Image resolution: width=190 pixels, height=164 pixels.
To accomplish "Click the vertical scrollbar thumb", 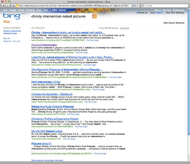I will click(189, 72).
